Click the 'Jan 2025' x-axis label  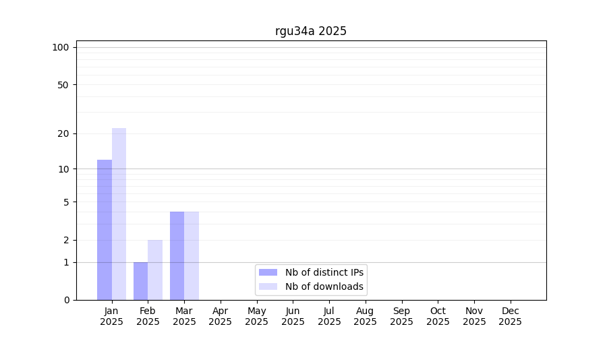tap(112, 316)
